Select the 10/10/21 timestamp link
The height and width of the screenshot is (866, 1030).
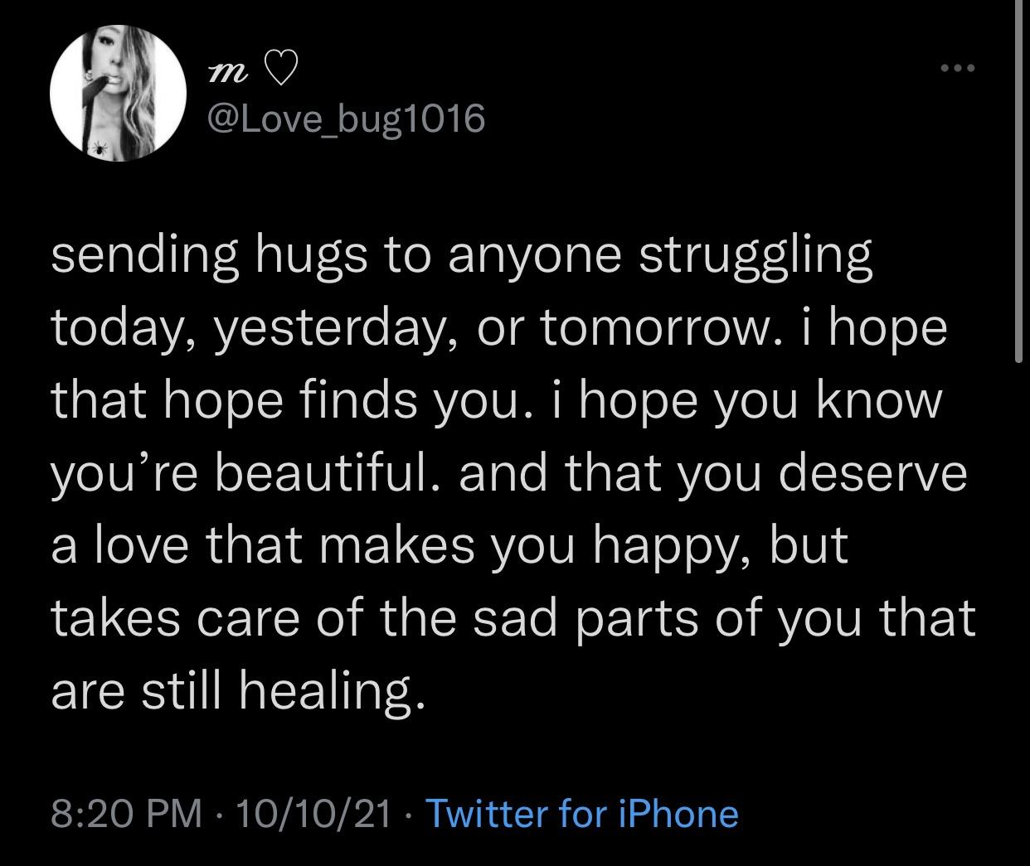[x=315, y=815]
